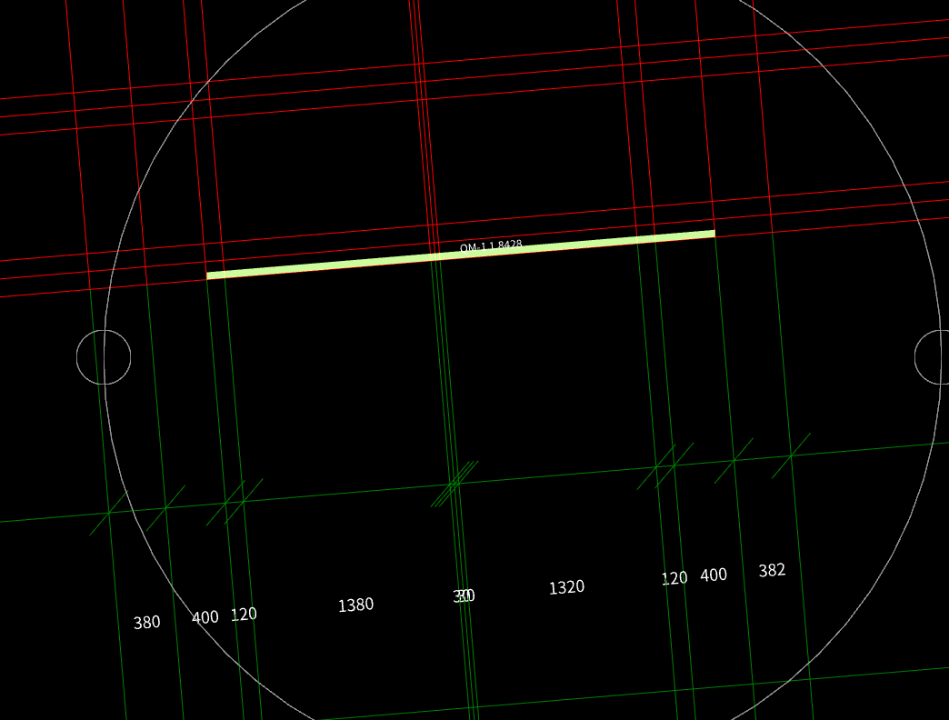This screenshot has height=720, width=949.
Task: Click the dimension value 1320
Action: point(566,587)
